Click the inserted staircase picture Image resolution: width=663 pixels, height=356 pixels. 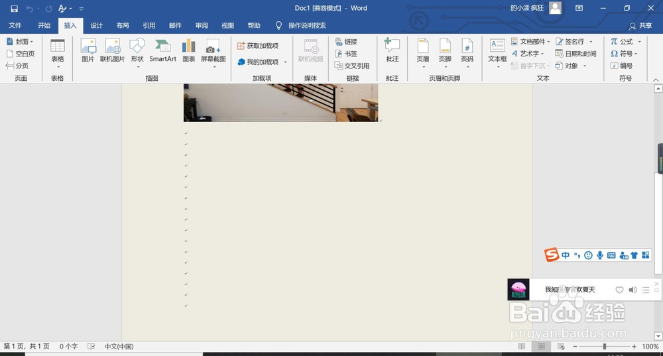[280, 102]
